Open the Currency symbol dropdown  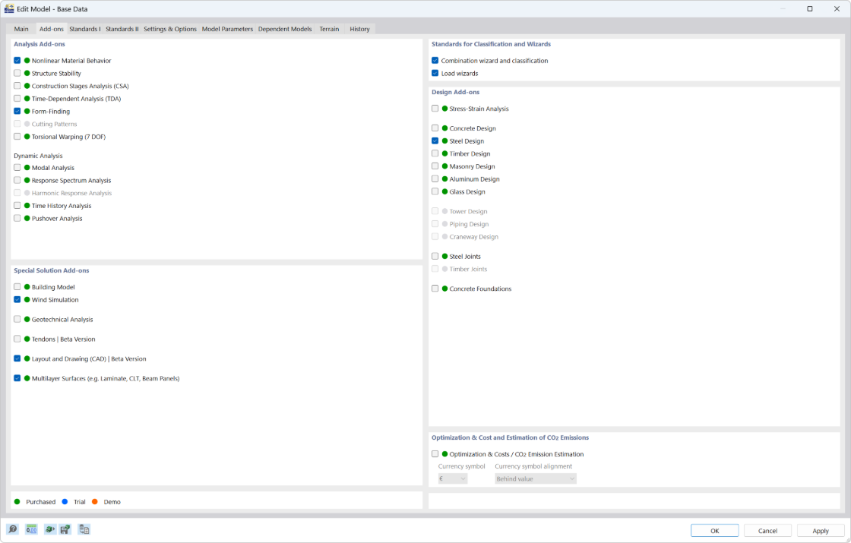point(453,478)
